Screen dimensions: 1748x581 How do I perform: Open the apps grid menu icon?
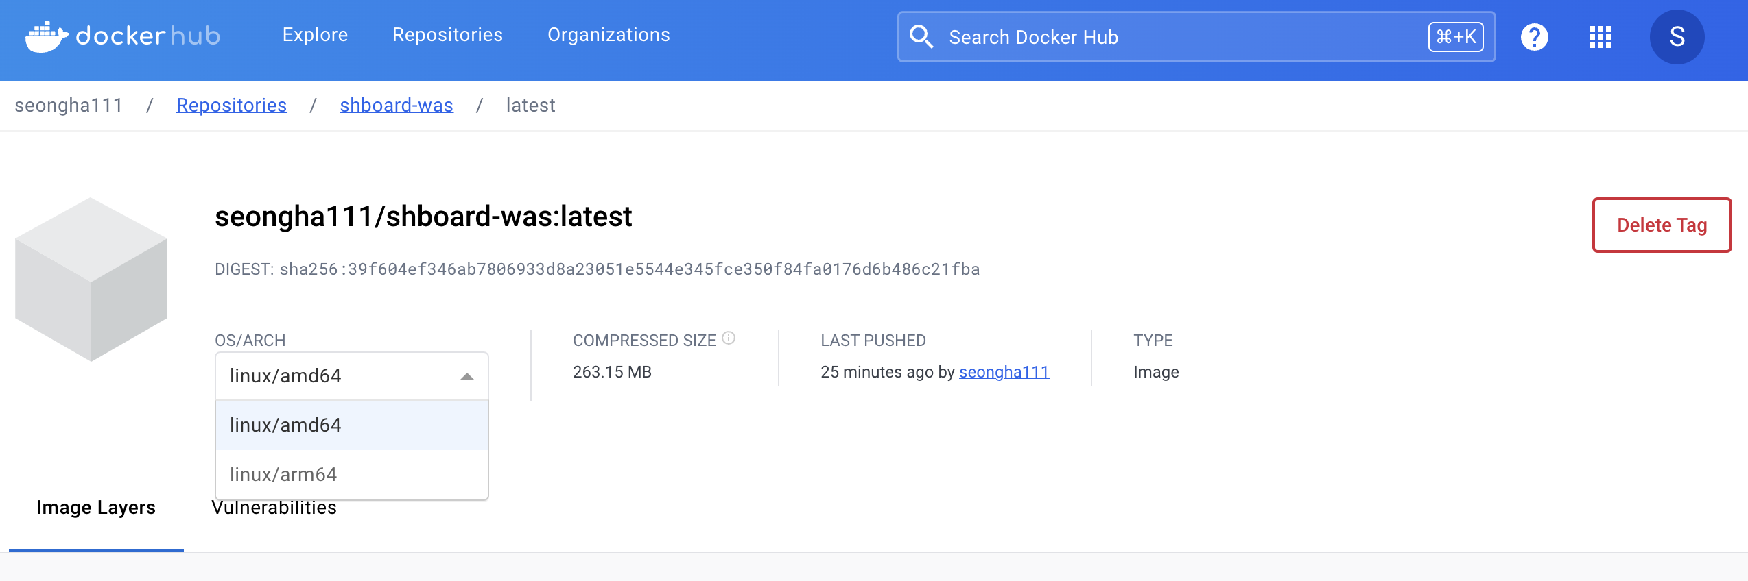pyautogui.click(x=1600, y=37)
